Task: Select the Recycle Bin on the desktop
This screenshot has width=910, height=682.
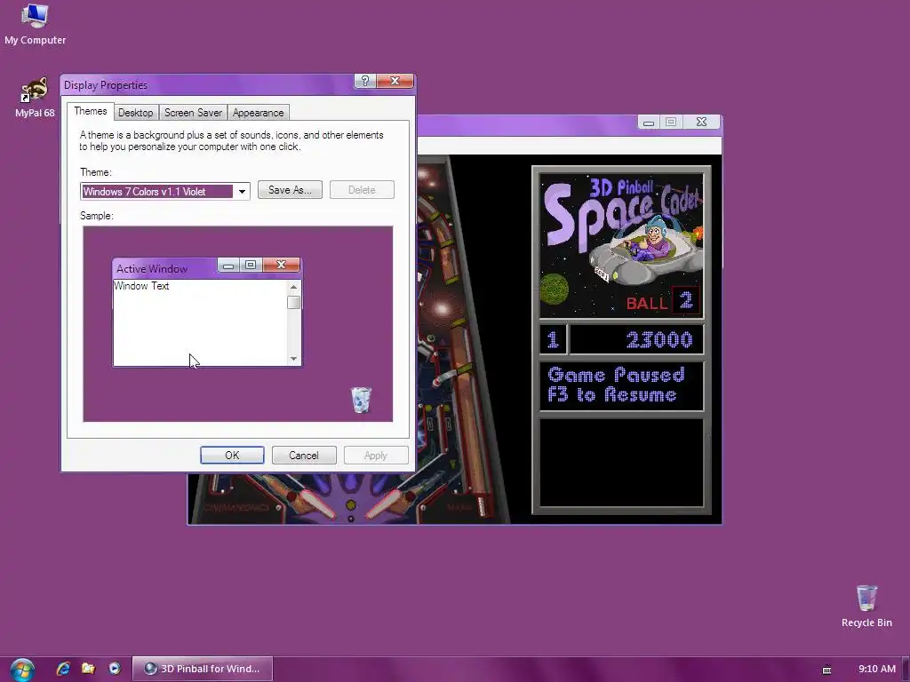Action: pos(866,606)
